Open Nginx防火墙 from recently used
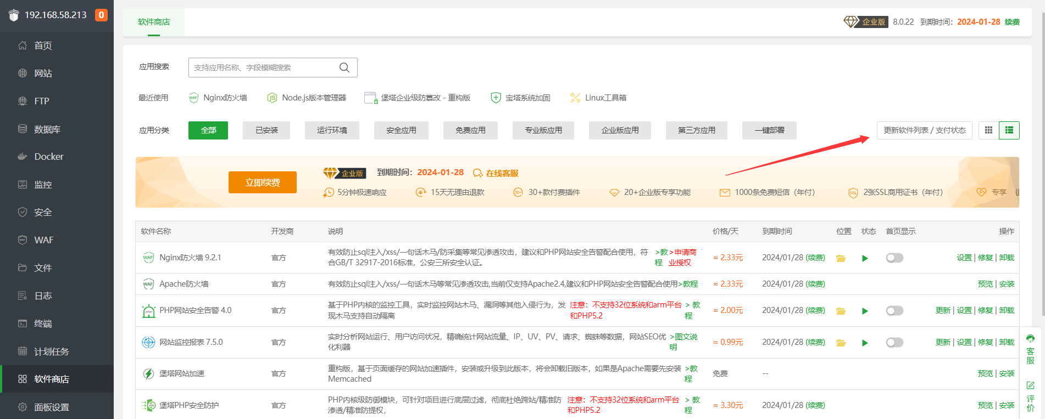The width and height of the screenshot is (1045, 419). point(218,98)
